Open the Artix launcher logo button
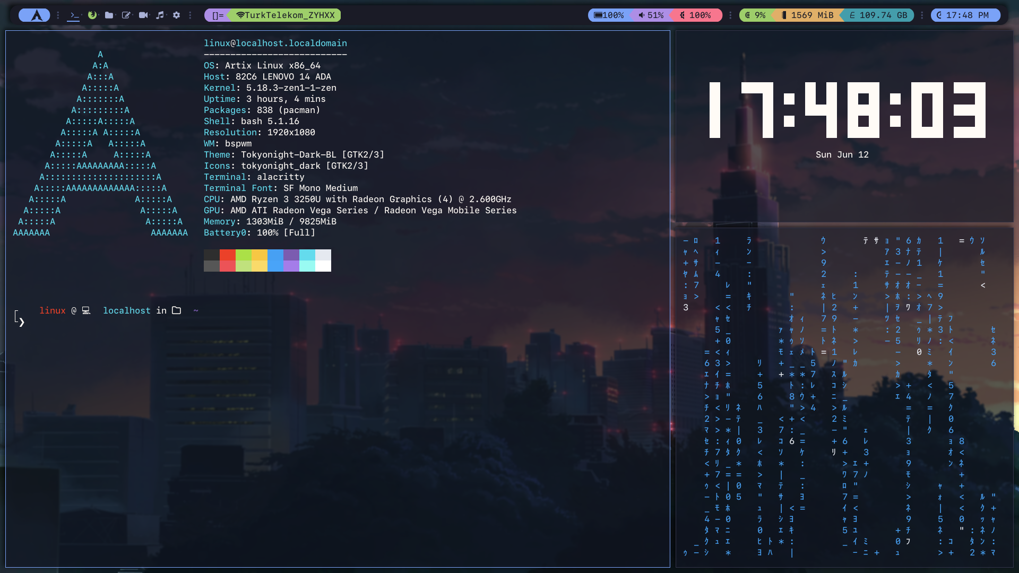 34,15
